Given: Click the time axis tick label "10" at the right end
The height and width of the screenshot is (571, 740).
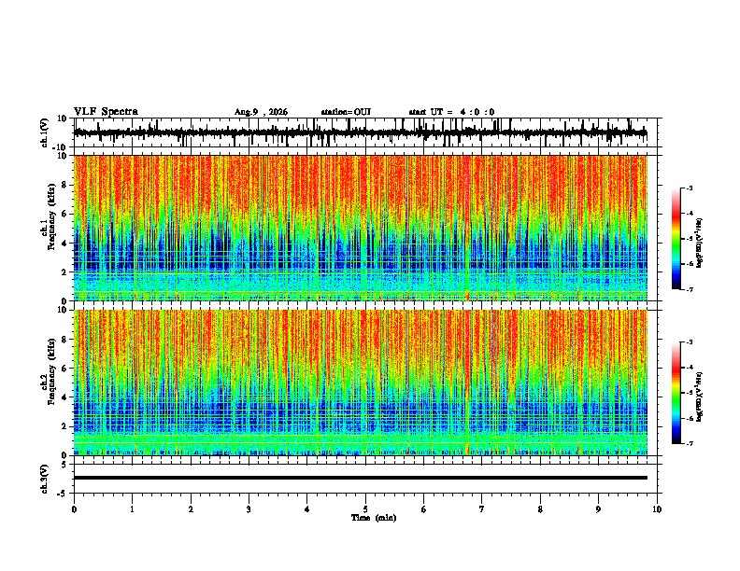Looking at the screenshot, I should point(657,509).
